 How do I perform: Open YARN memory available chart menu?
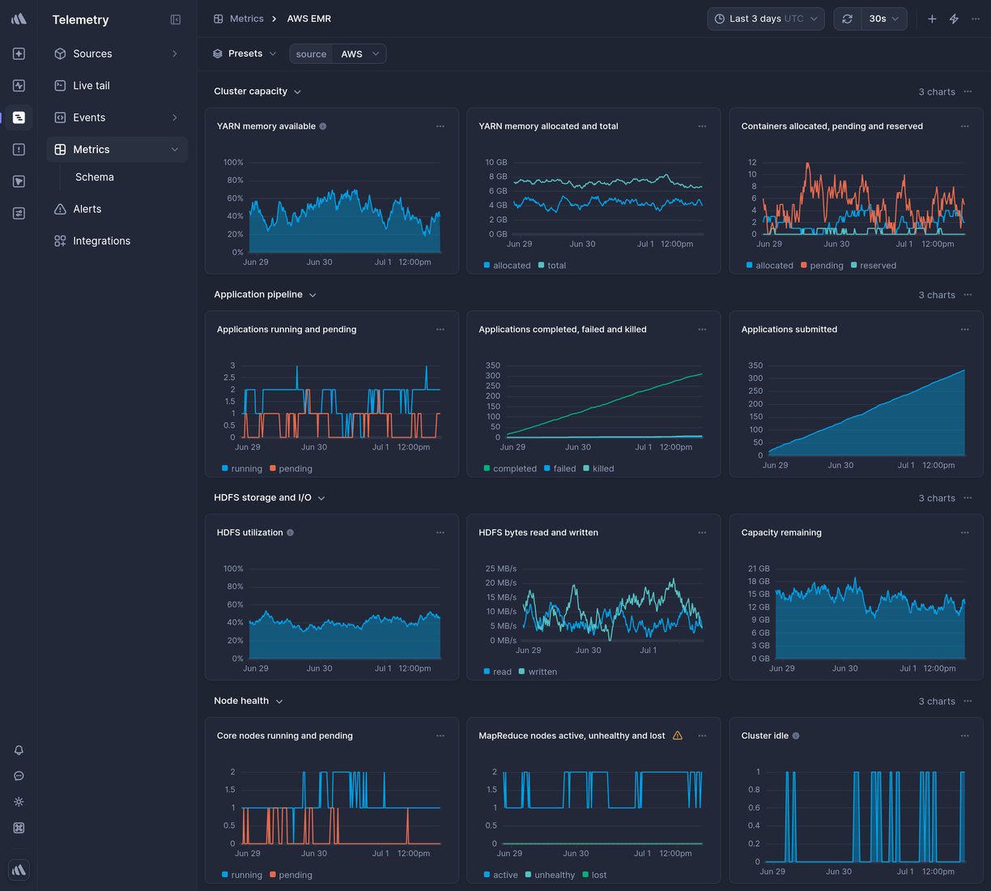(x=440, y=126)
